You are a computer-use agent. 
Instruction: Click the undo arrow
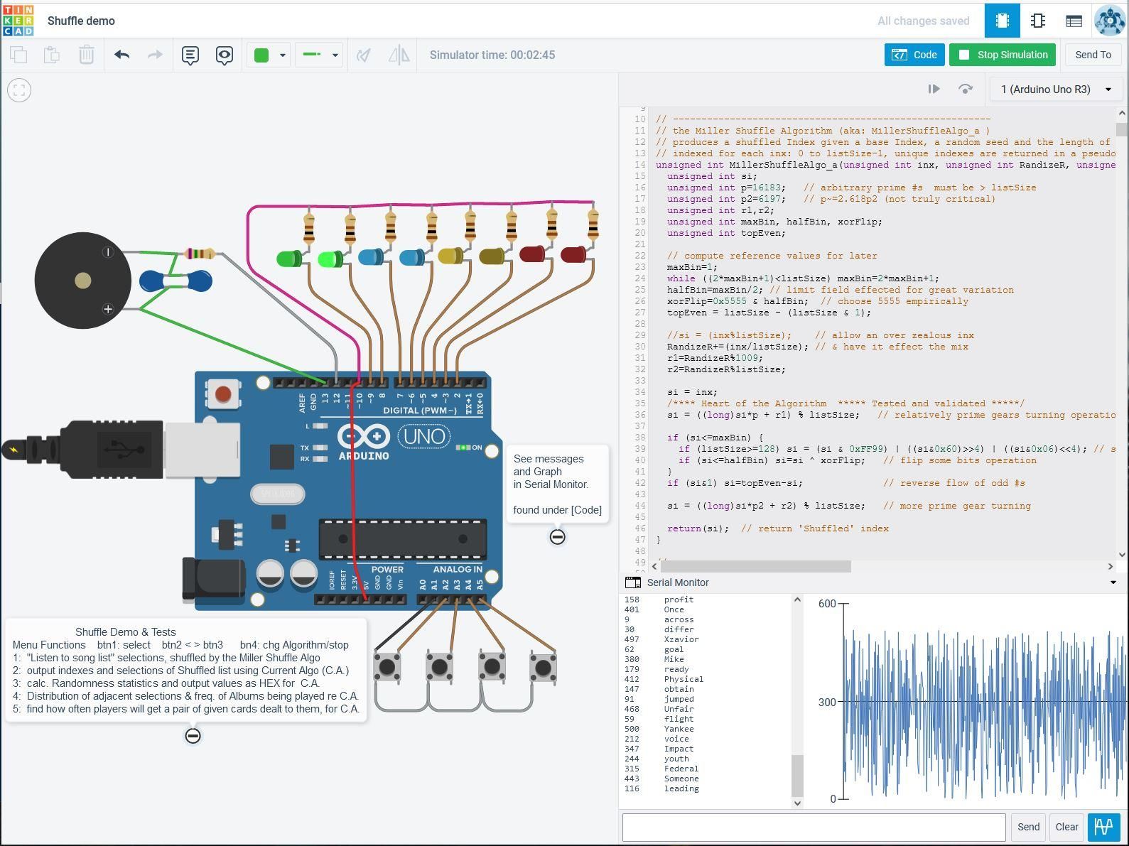point(121,55)
